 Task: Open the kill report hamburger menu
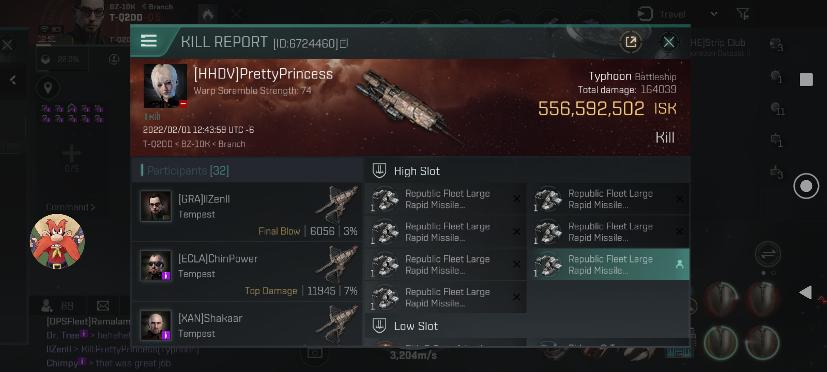click(x=149, y=41)
